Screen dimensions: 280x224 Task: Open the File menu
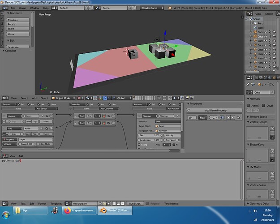[13, 8]
